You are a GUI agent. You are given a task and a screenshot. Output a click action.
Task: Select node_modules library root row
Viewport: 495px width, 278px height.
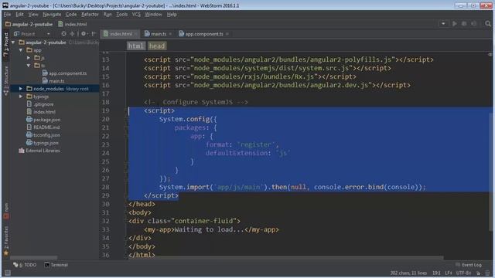pyautogui.click(x=55, y=89)
